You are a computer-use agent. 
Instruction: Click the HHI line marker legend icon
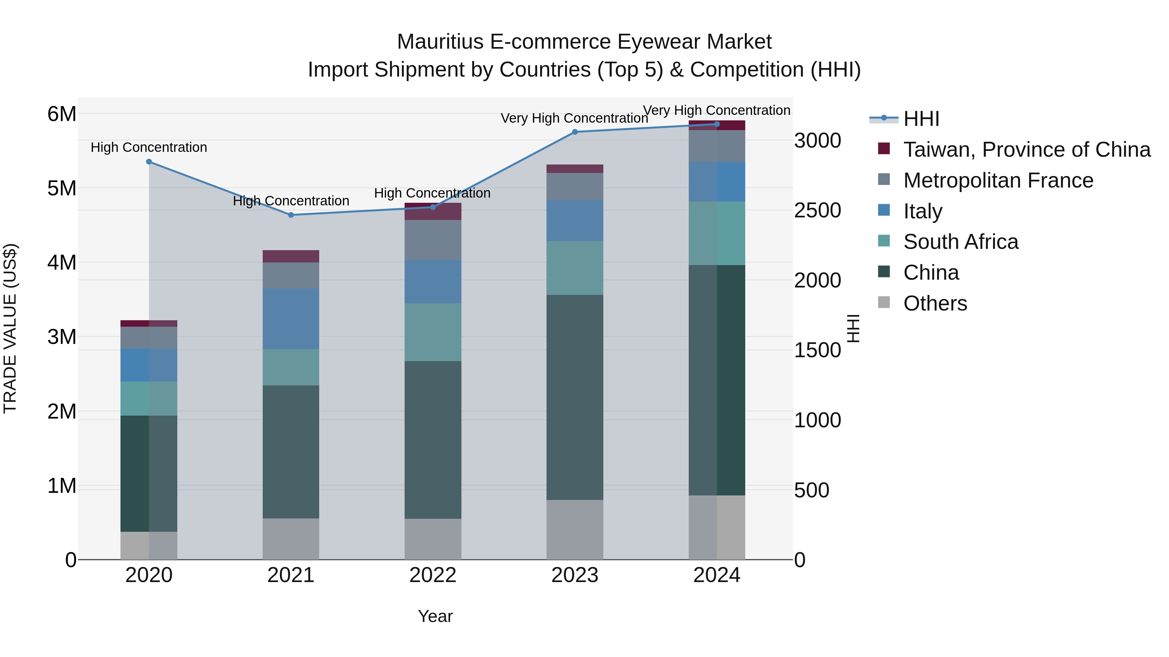884,118
